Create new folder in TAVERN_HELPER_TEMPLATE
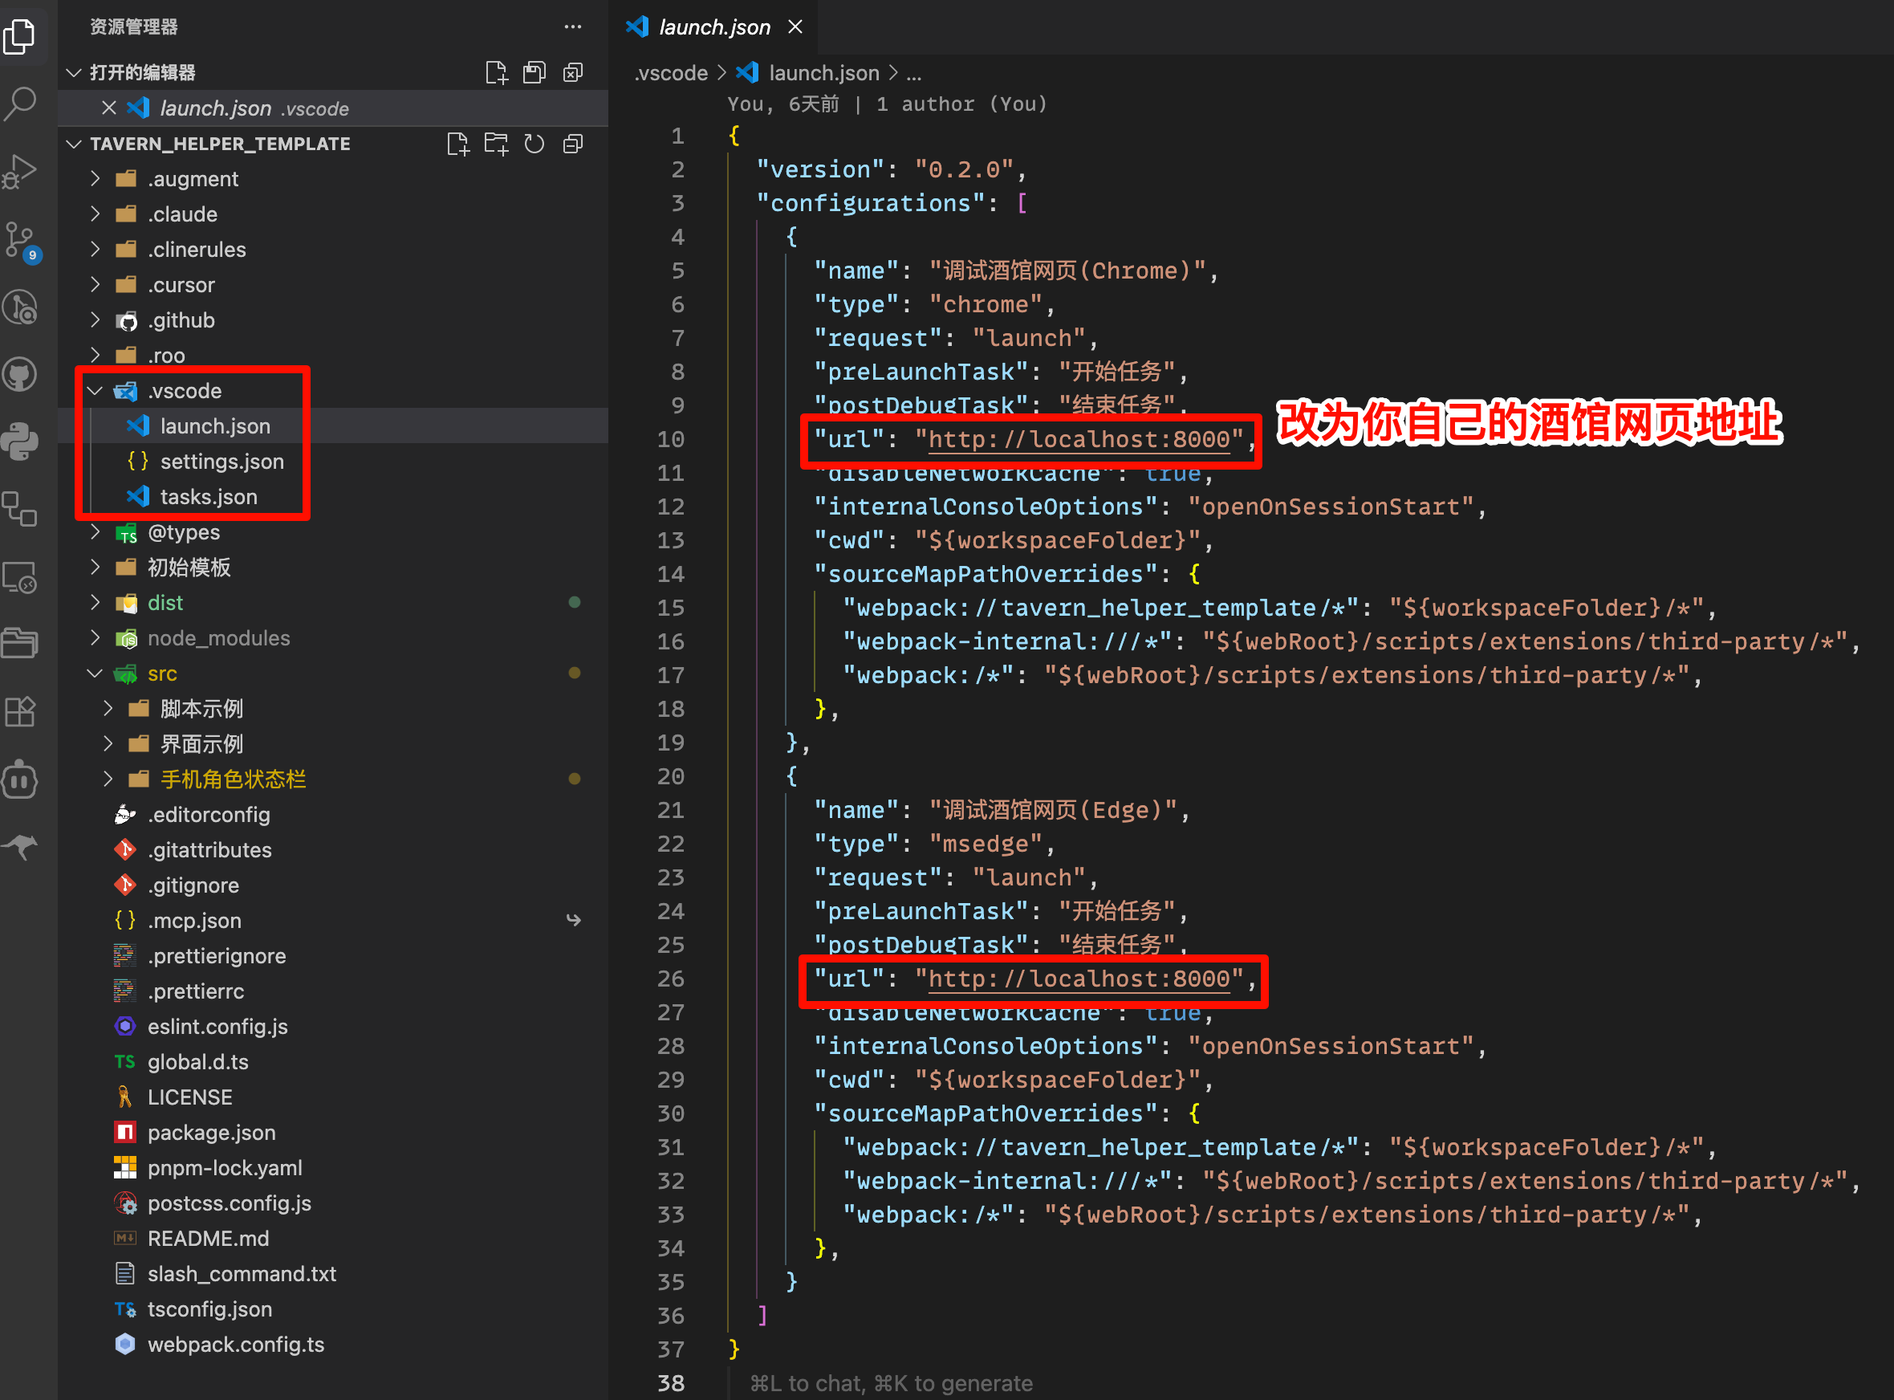This screenshot has width=1894, height=1400. [x=496, y=144]
